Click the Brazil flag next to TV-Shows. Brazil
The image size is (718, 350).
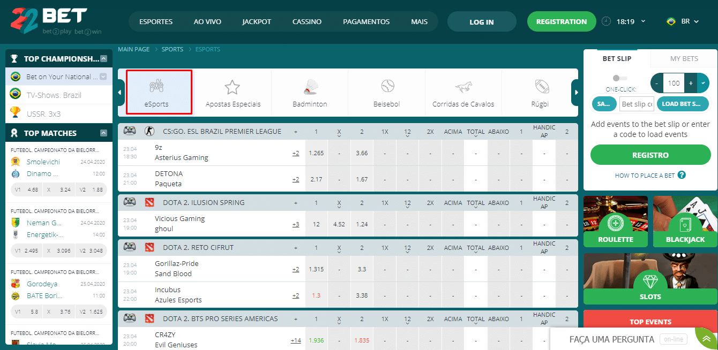(x=16, y=95)
